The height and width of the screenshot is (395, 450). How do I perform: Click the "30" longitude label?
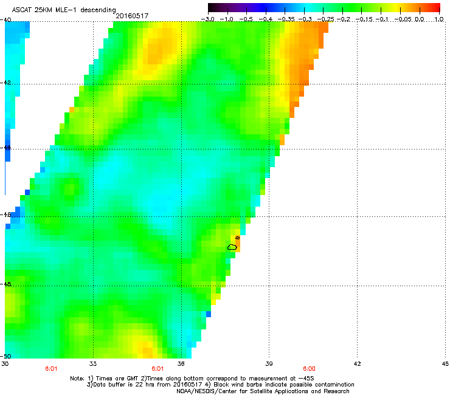click(x=5, y=364)
